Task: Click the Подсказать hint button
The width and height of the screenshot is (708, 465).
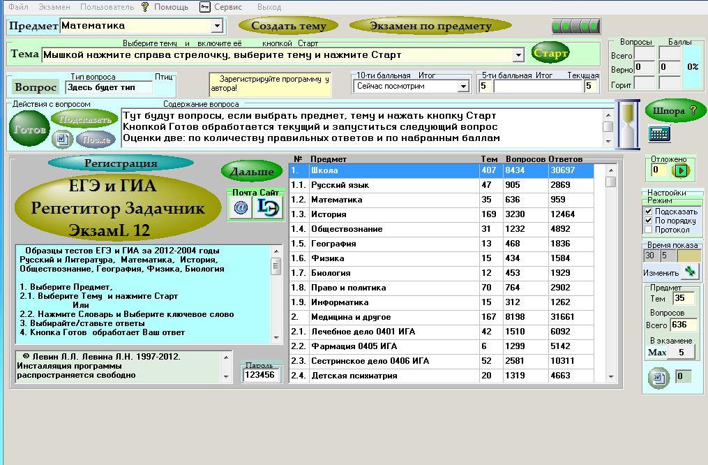Action: (85, 120)
